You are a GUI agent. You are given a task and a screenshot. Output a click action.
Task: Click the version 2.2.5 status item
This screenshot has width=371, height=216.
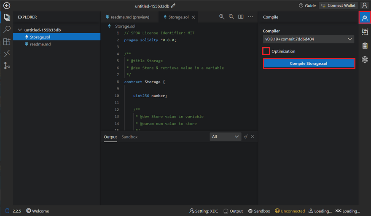pos(16,211)
